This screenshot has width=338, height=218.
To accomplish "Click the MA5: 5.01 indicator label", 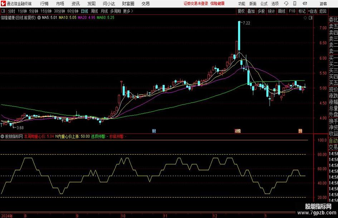I will click(49, 18).
